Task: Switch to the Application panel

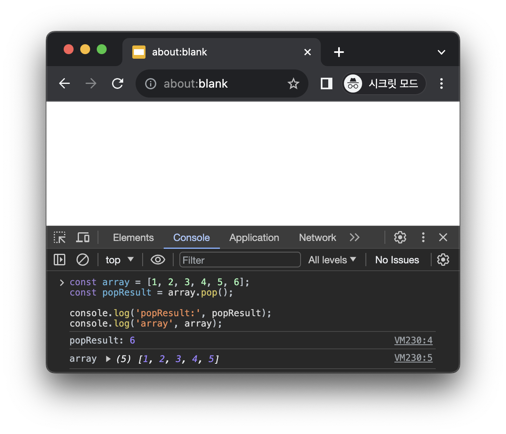Action: (x=254, y=238)
